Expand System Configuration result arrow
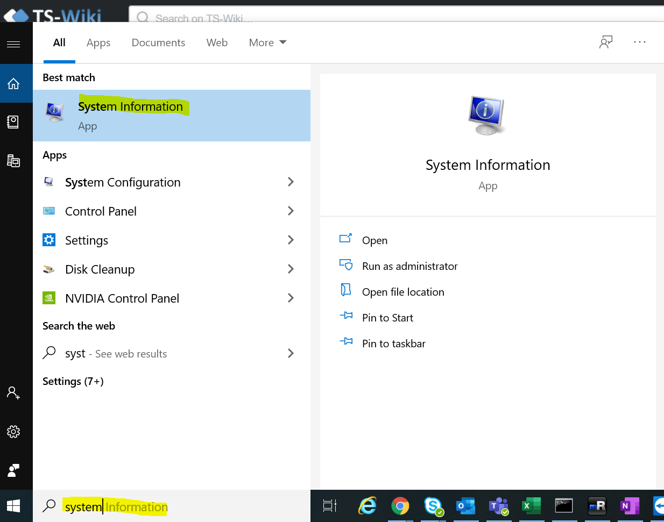 click(x=291, y=182)
